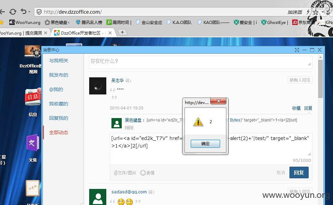
Task: Open a new browser tab with plus button
Action: point(122,32)
